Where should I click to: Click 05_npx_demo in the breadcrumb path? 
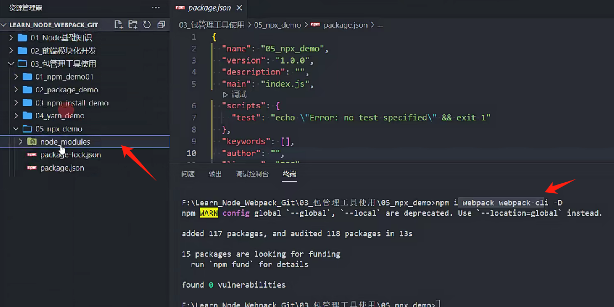pos(277,25)
